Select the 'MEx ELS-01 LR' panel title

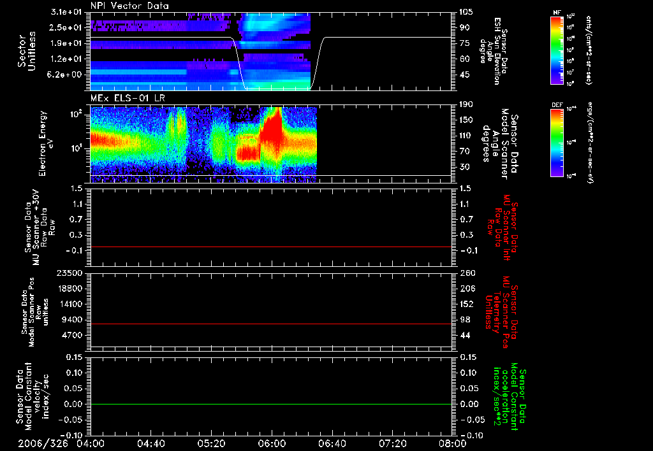128,98
